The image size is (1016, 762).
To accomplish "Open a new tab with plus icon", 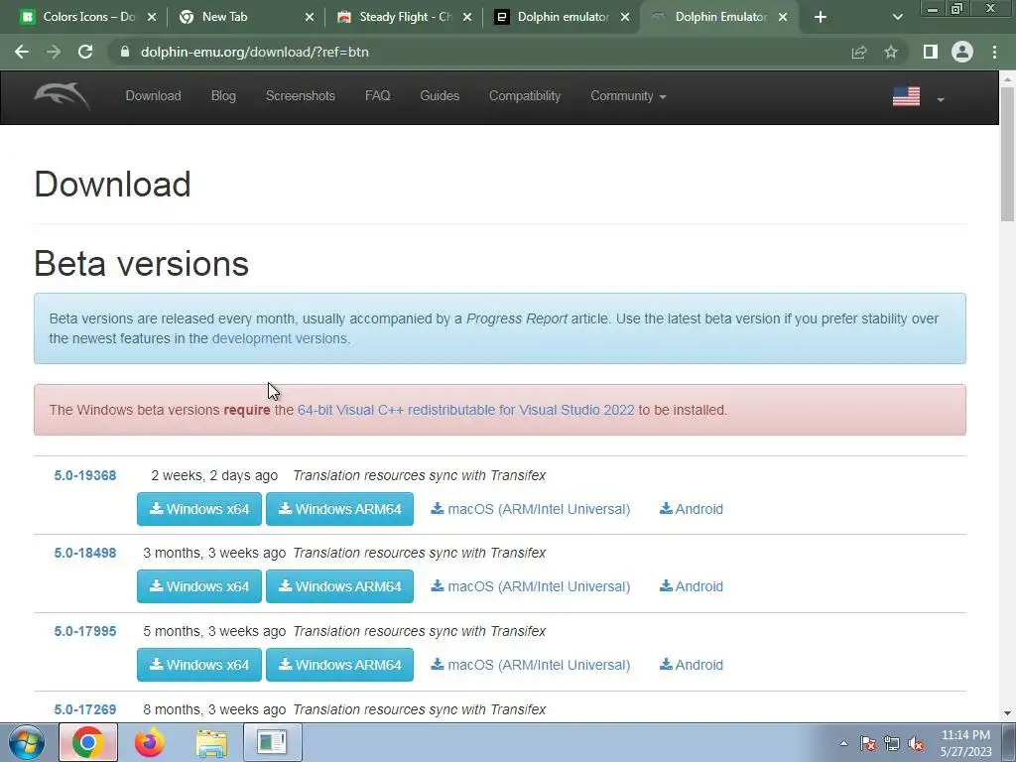I will tap(821, 17).
